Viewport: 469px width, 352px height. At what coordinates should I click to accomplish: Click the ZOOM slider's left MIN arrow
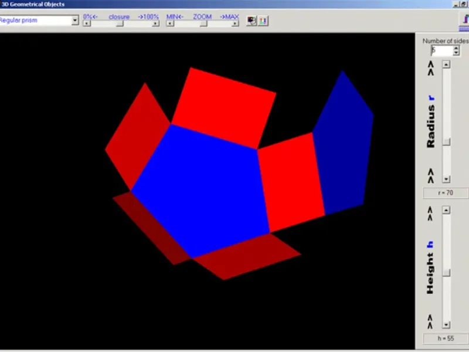pyautogui.click(x=169, y=24)
